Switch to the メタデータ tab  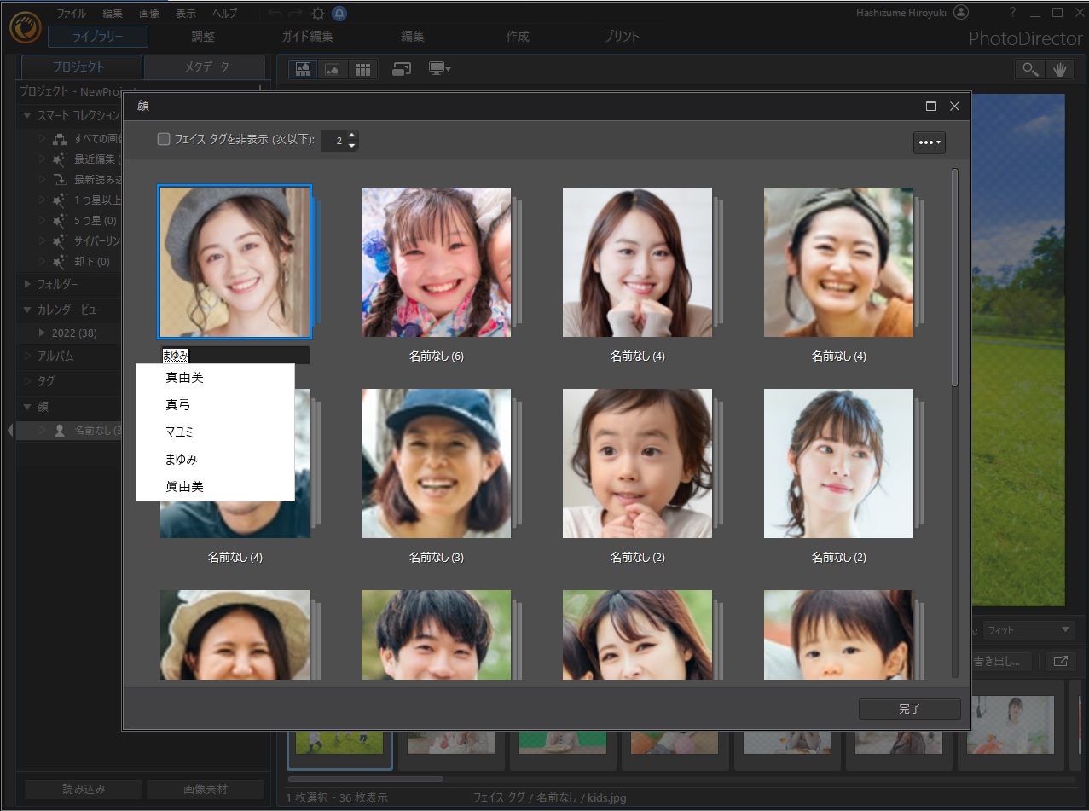click(206, 67)
